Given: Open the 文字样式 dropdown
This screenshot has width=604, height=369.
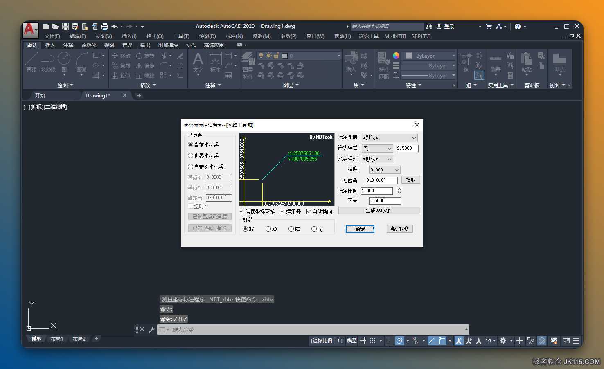Looking at the screenshot, I should click(377, 159).
